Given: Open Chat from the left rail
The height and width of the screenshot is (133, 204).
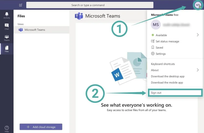Looking at the screenshot, I should tap(7, 27).
